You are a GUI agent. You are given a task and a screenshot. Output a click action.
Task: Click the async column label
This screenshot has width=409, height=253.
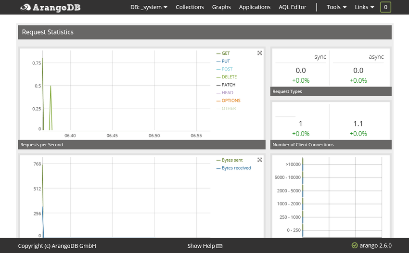tap(376, 57)
